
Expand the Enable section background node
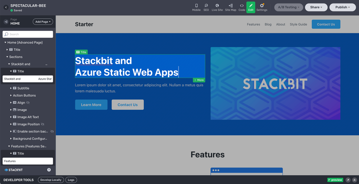(11, 131)
